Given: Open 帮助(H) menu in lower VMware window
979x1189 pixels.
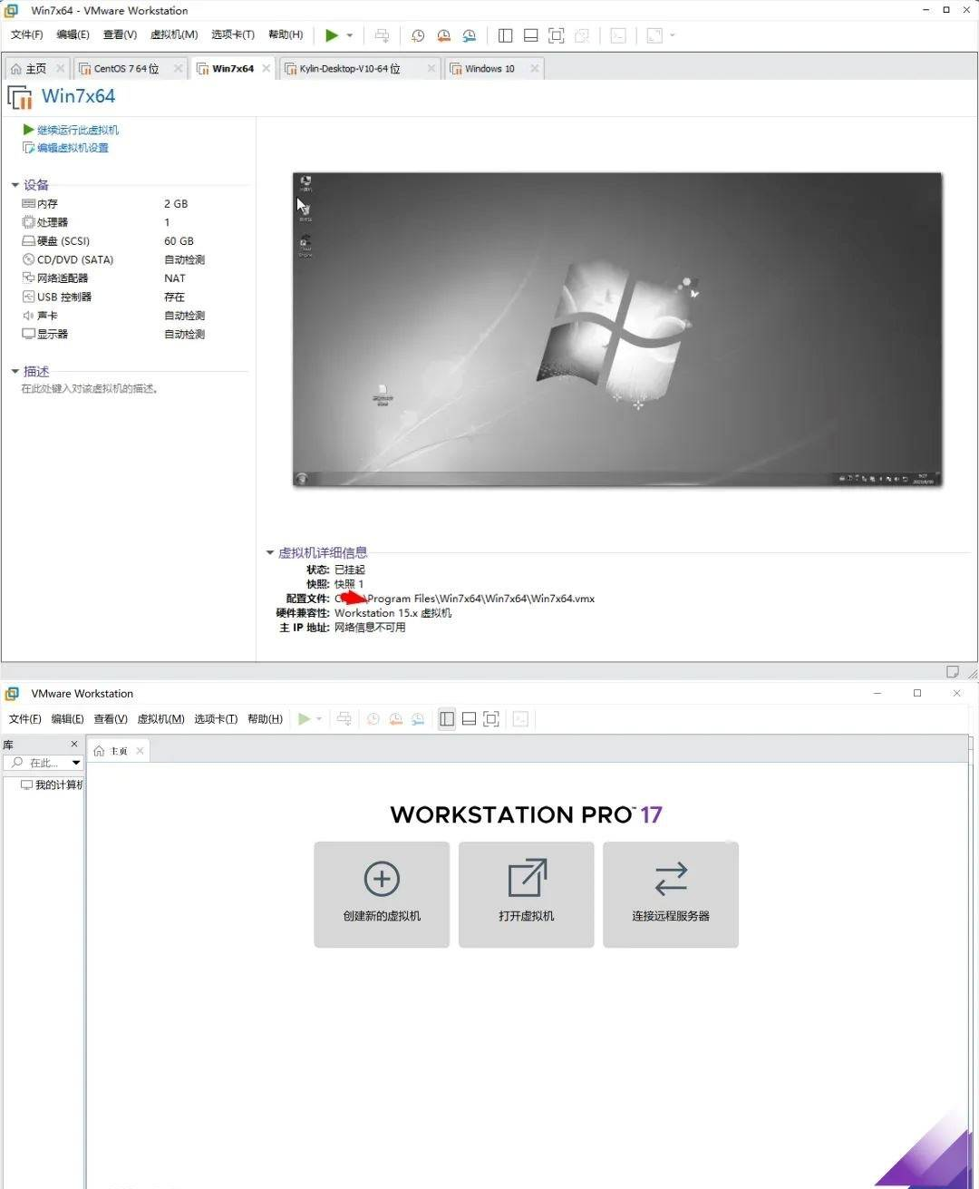Looking at the screenshot, I should [265, 719].
